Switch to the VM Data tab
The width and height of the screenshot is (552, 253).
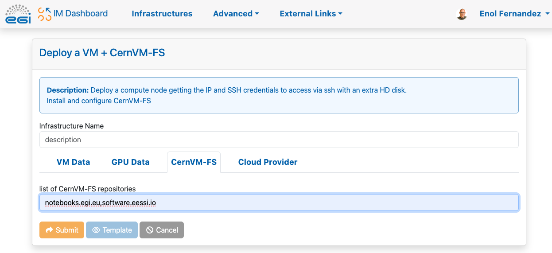click(x=73, y=162)
